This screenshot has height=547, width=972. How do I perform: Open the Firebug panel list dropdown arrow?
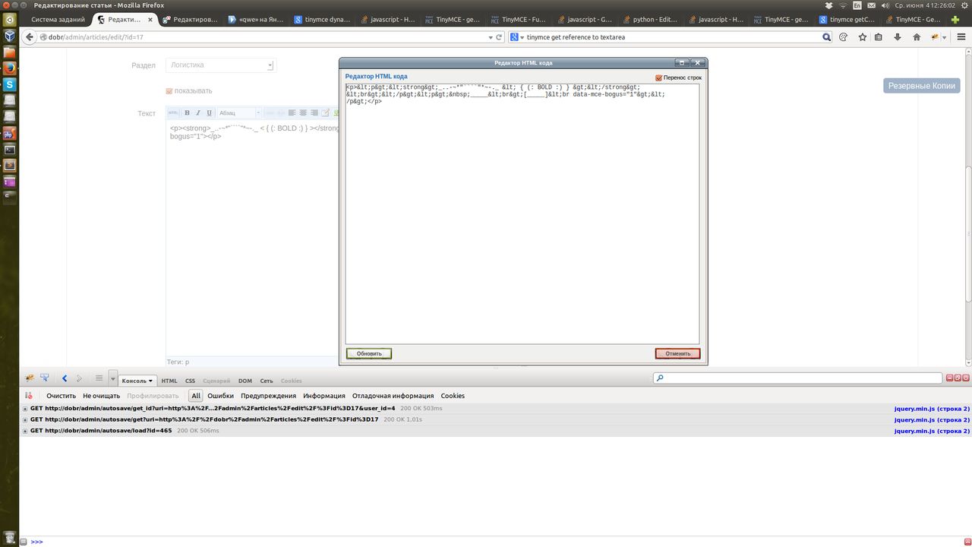[x=113, y=378]
